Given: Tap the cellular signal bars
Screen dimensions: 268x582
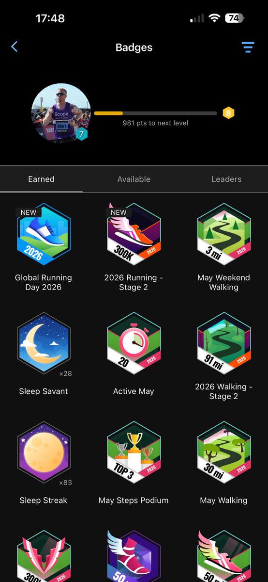Looking at the screenshot, I should pyautogui.click(x=197, y=18).
